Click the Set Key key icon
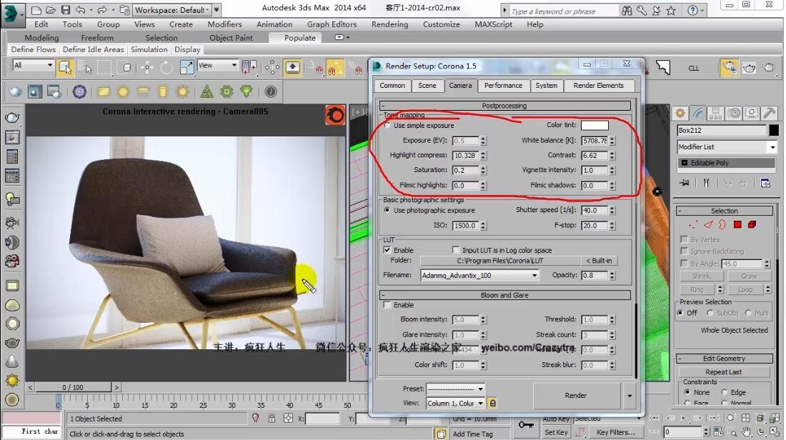Viewport: 786px width, 440px height. [526, 425]
